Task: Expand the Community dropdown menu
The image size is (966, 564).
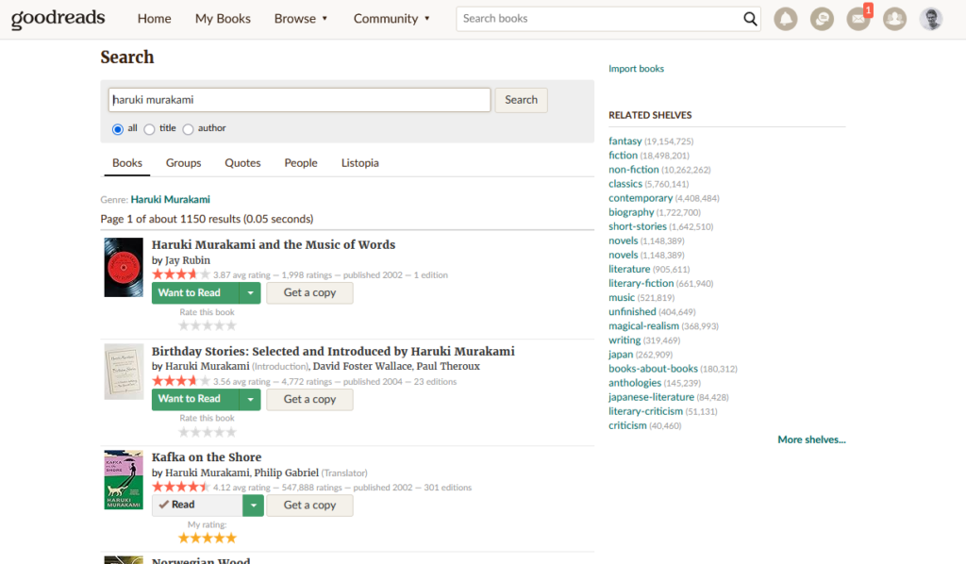Action: [391, 19]
